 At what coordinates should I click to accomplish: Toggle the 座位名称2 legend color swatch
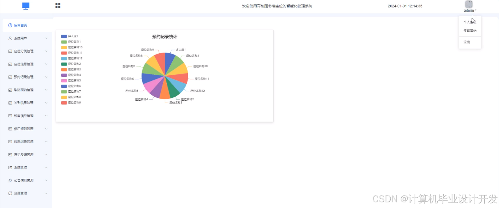[64, 64]
